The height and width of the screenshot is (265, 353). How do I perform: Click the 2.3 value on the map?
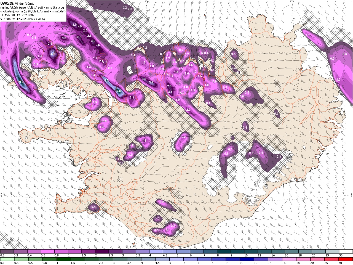(x=132, y=97)
